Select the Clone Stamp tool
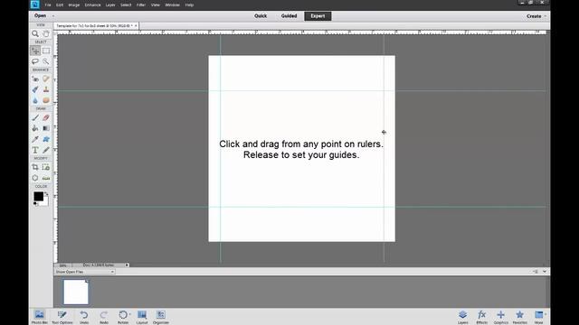This screenshot has height=325, width=579. point(46,89)
